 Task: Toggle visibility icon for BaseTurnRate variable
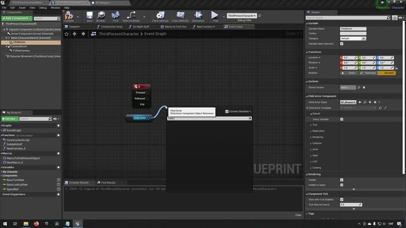[58, 180]
